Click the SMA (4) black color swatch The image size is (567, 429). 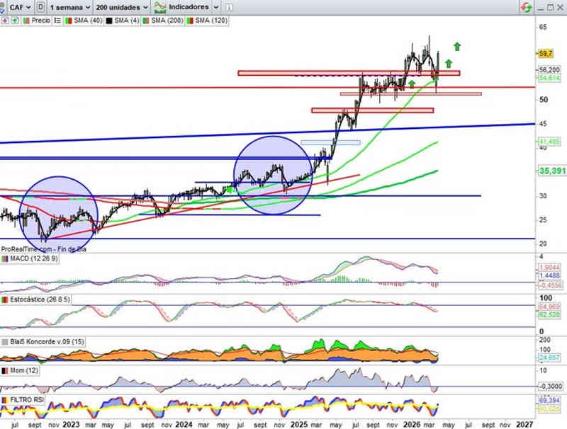[x=108, y=21]
